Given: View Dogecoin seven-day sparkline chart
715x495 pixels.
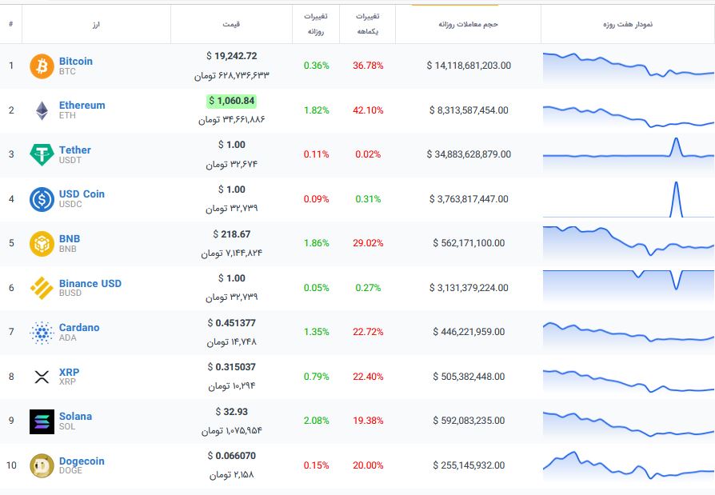Looking at the screenshot, I should tap(629, 466).
